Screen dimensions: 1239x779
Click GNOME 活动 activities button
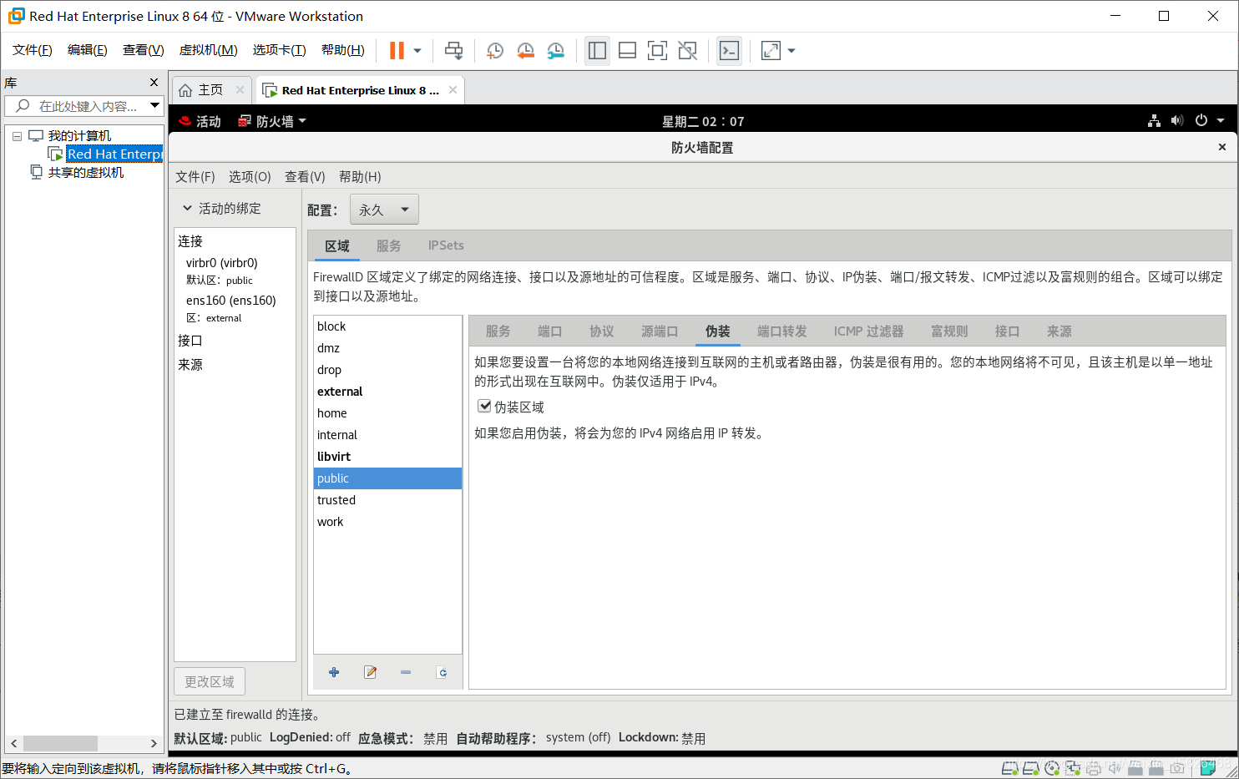tap(200, 121)
